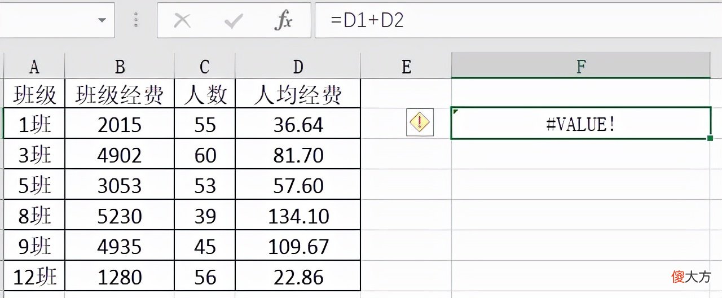This screenshot has height=298, width=722.
Task: Select column D header
Action: tap(298, 67)
